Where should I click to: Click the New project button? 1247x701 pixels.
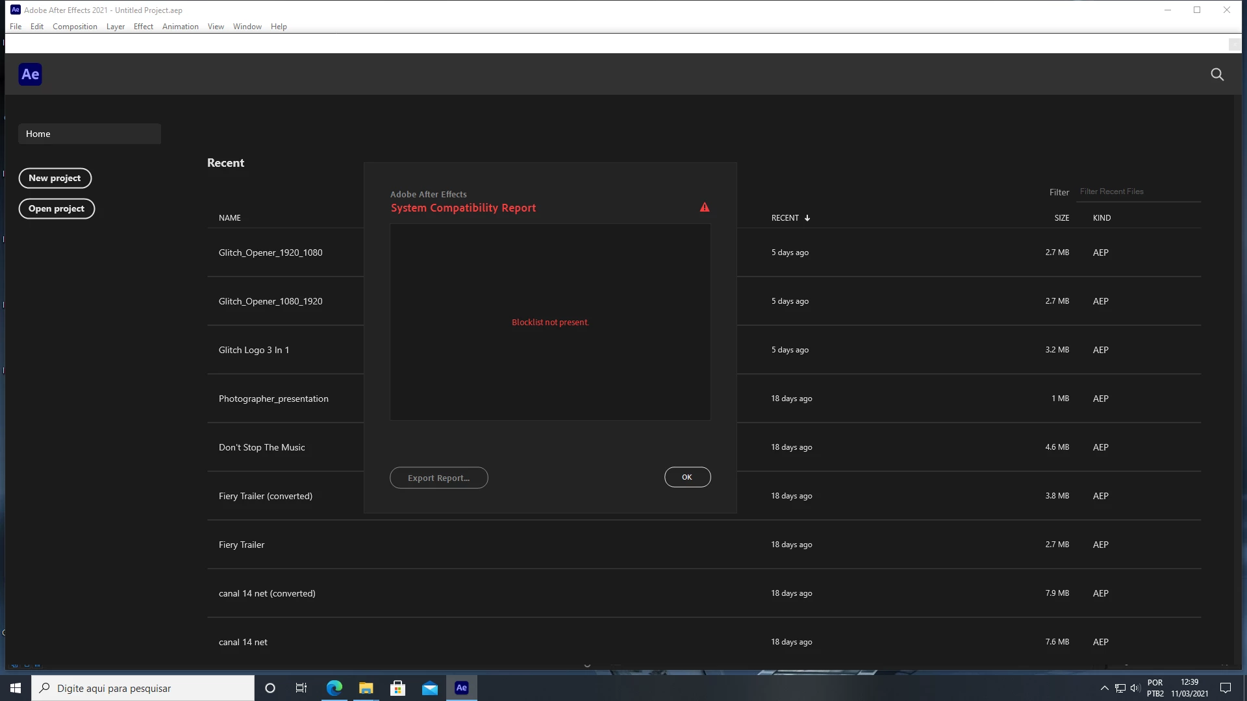pyautogui.click(x=55, y=178)
